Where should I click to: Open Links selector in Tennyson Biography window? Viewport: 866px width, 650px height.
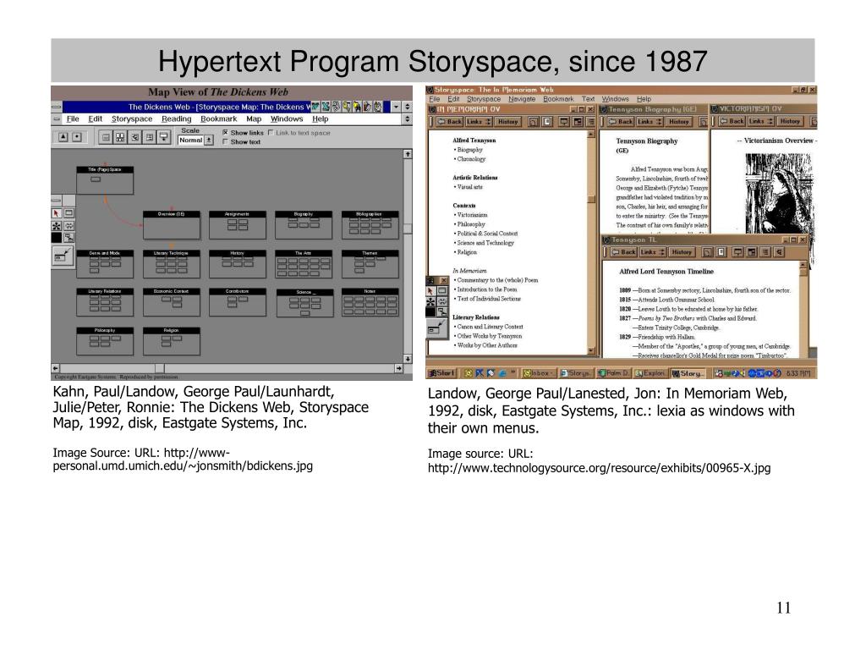pyautogui.click(x=649, y=122)
